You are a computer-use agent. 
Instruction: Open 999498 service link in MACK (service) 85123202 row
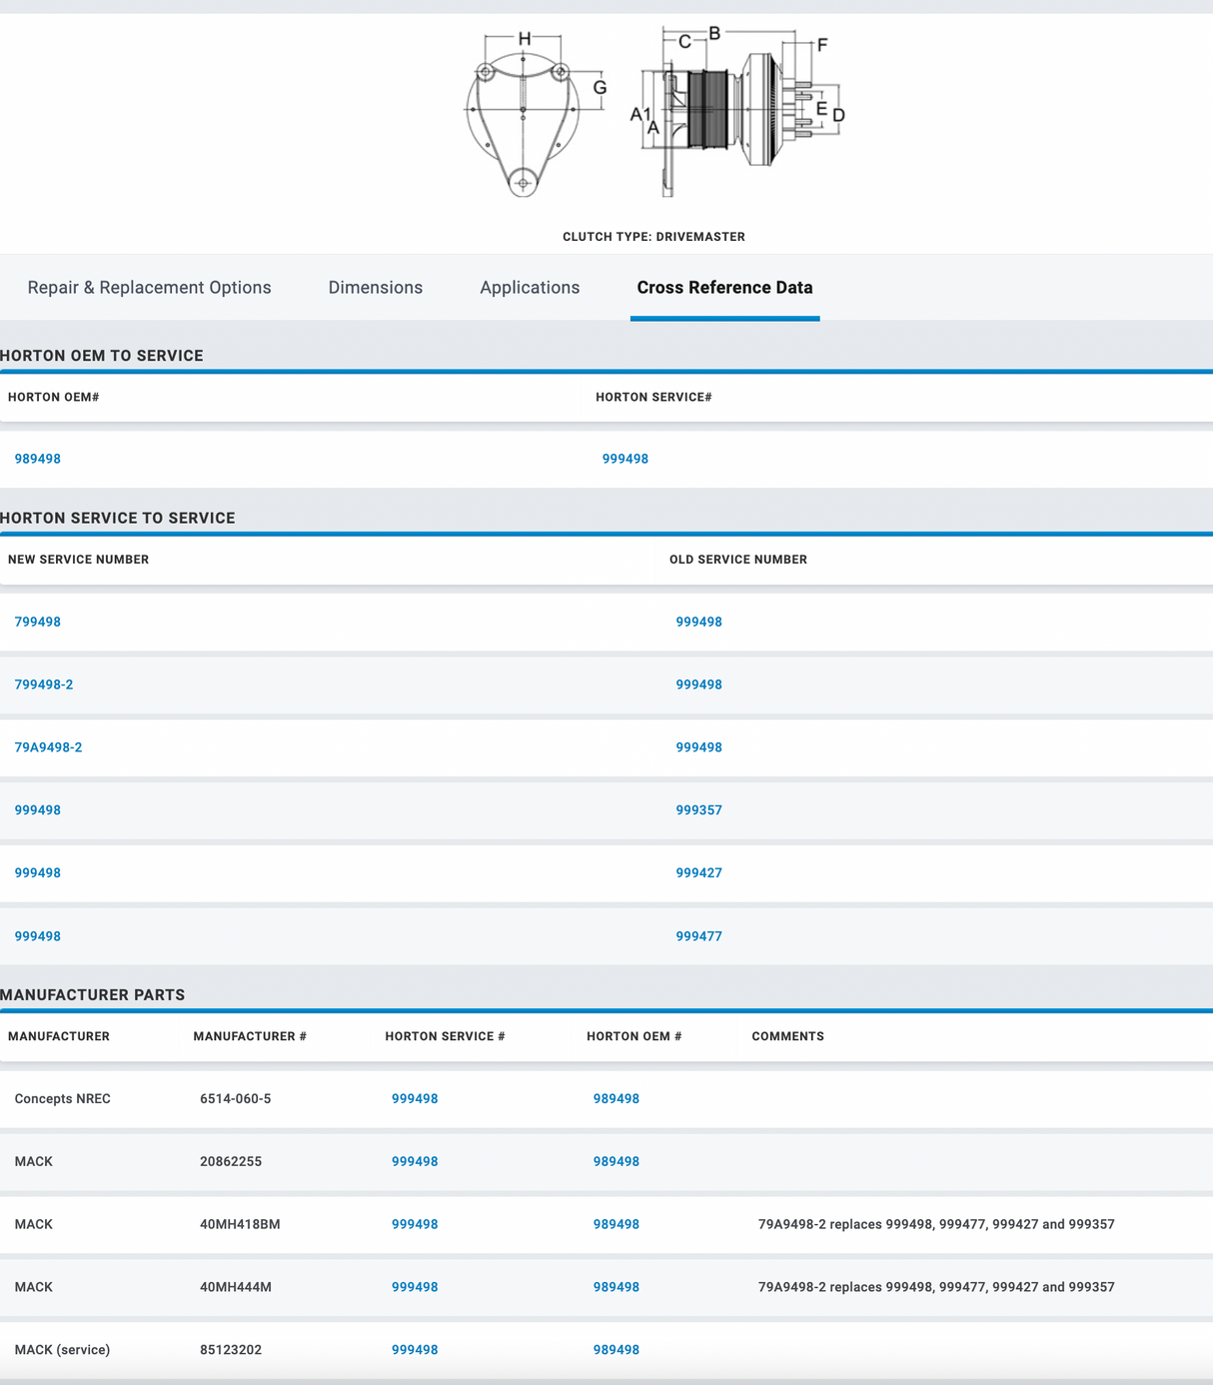[415, 1350]
